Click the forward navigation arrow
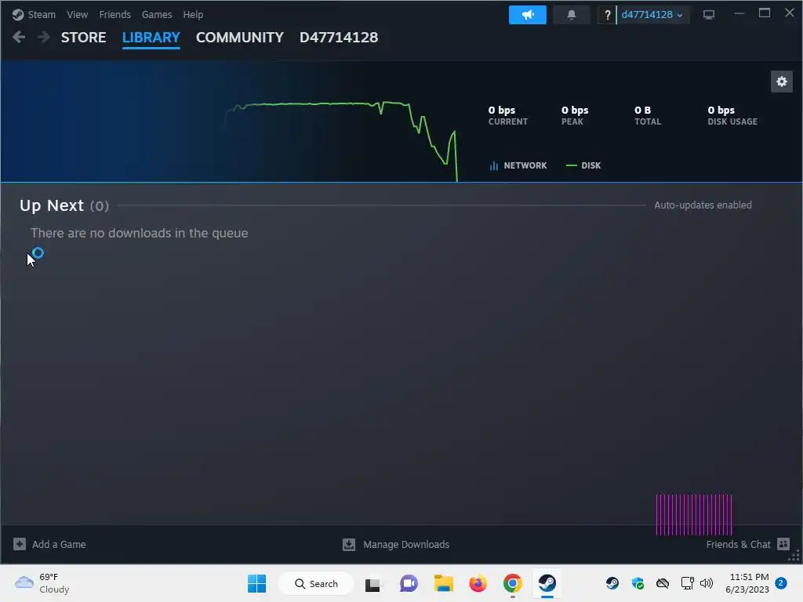803x602 pixels. (44, 37)
